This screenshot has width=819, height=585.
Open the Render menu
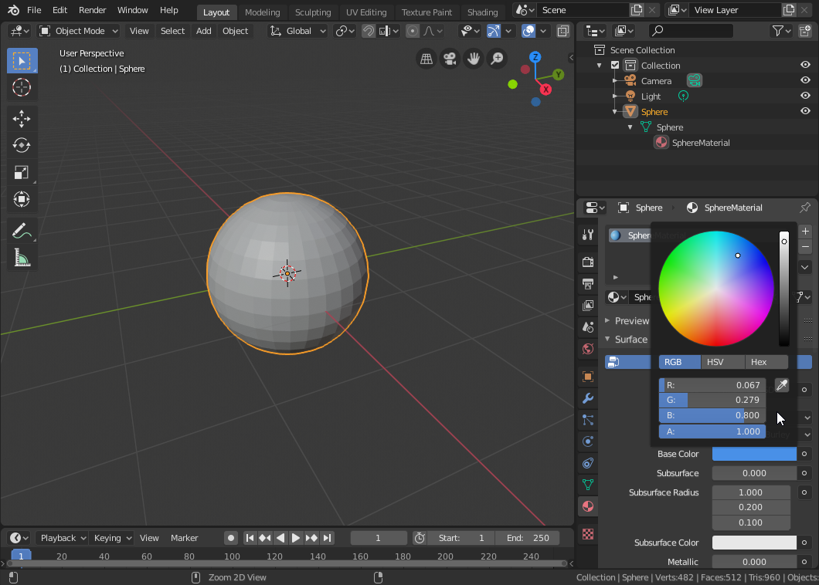click(92, 10)
